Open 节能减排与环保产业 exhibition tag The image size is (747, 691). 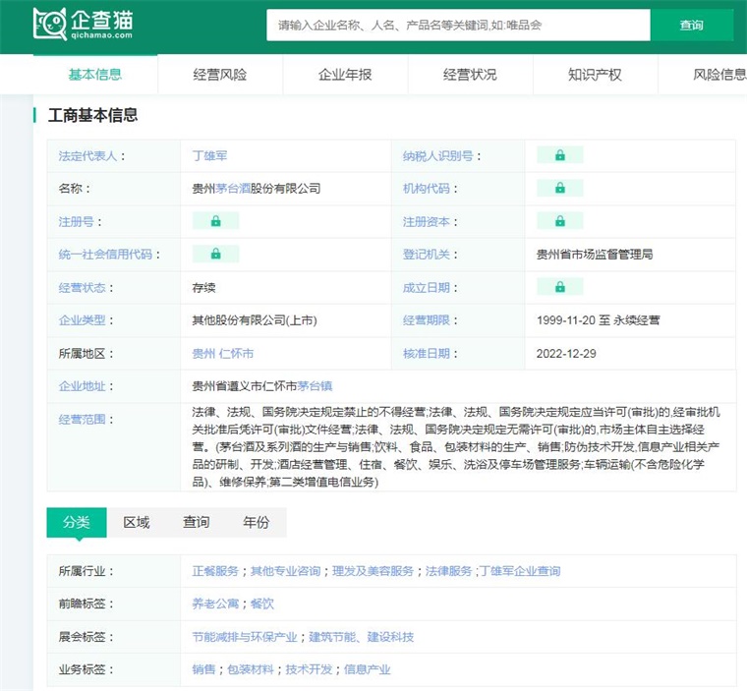coord(245,637)
